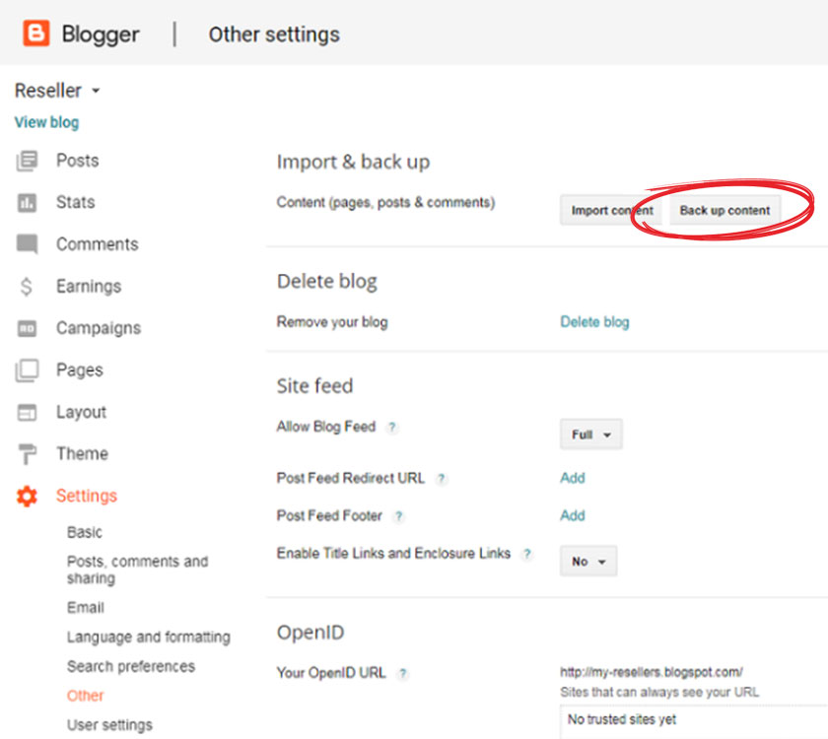Select Language and formatting settings item

(148, 637)
